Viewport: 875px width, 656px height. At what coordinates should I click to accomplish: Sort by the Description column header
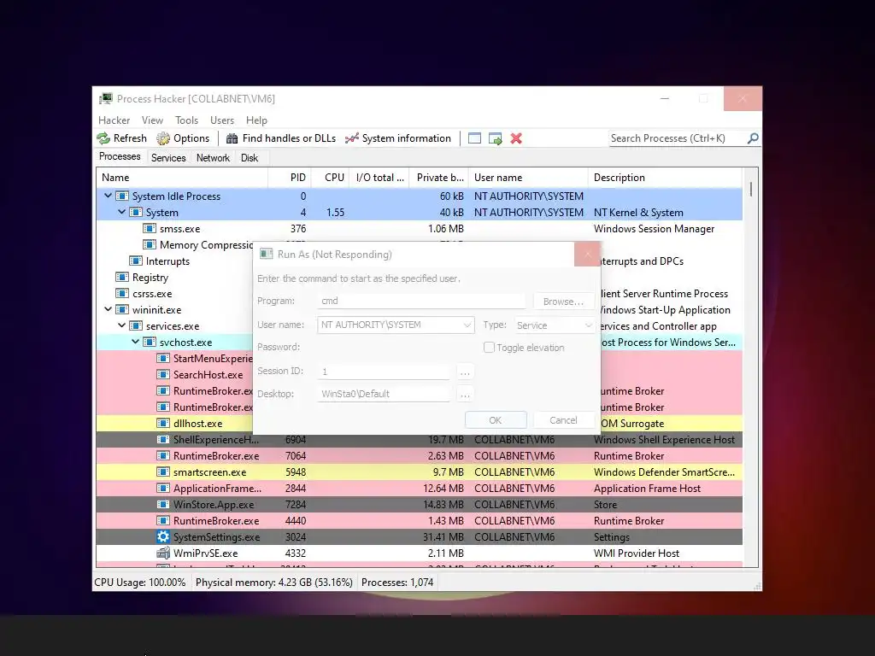(665, 178)
